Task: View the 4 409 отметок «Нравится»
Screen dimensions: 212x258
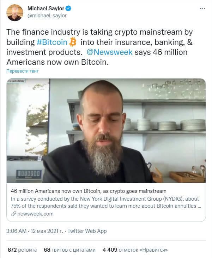Action: 135,250
